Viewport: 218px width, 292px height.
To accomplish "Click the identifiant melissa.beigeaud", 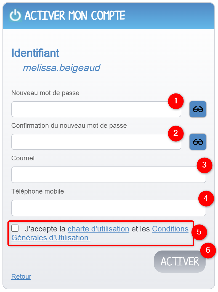I will [x=62, y=67].
